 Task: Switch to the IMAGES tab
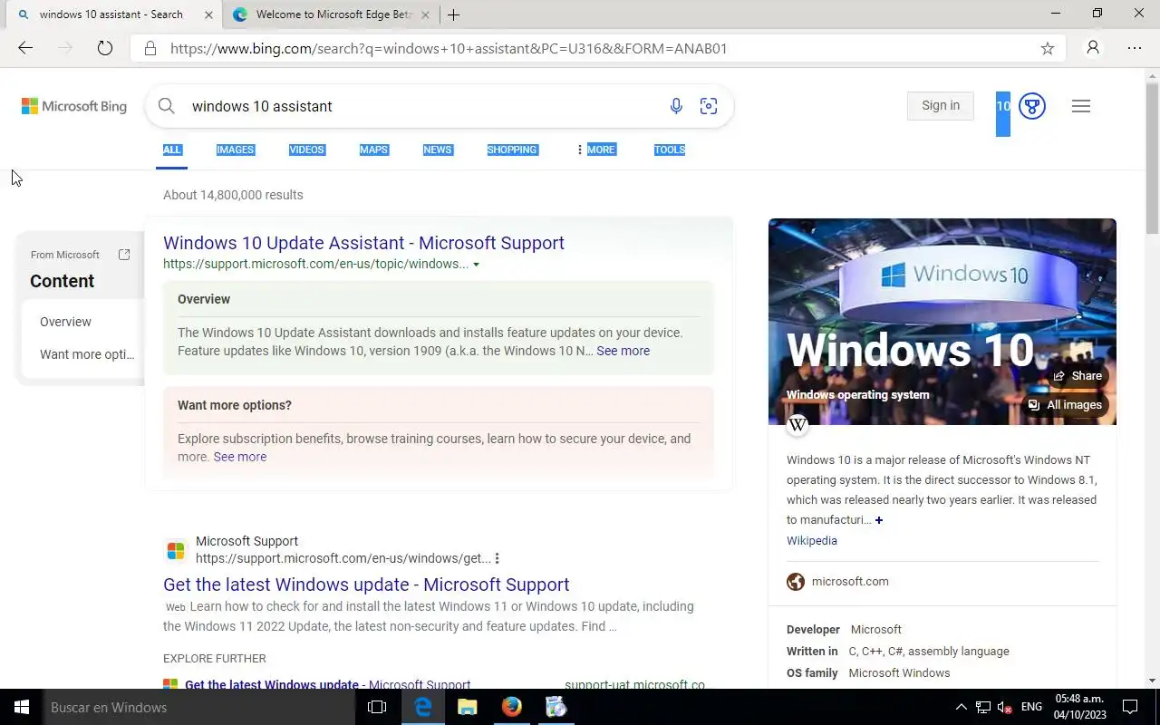236,150
